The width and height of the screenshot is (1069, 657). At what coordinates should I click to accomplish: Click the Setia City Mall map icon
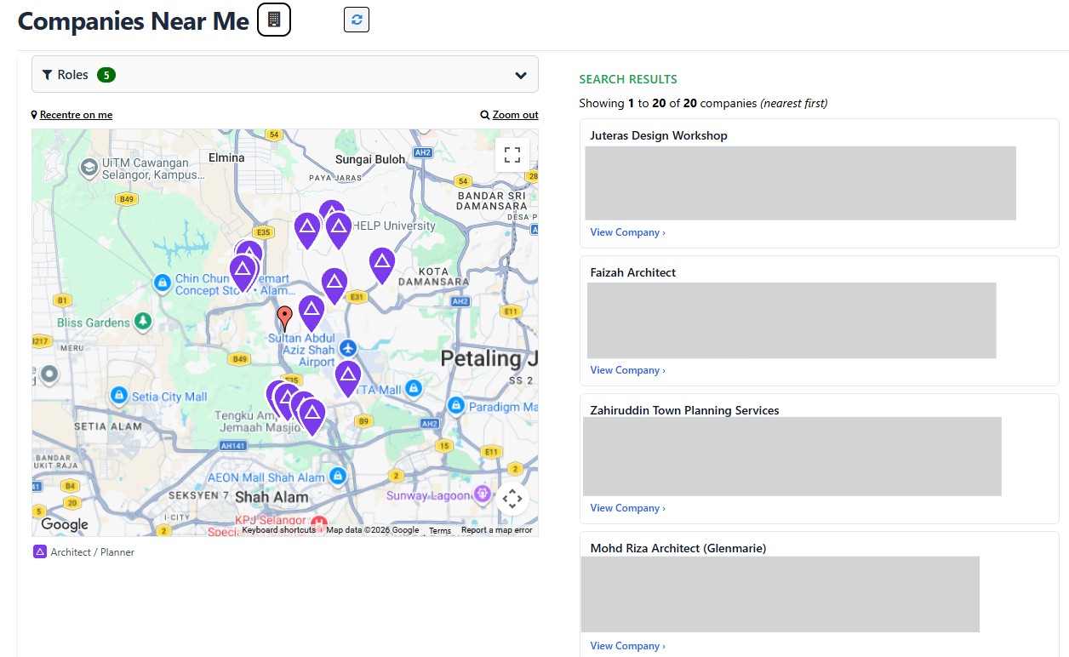(x=119, y=396)
